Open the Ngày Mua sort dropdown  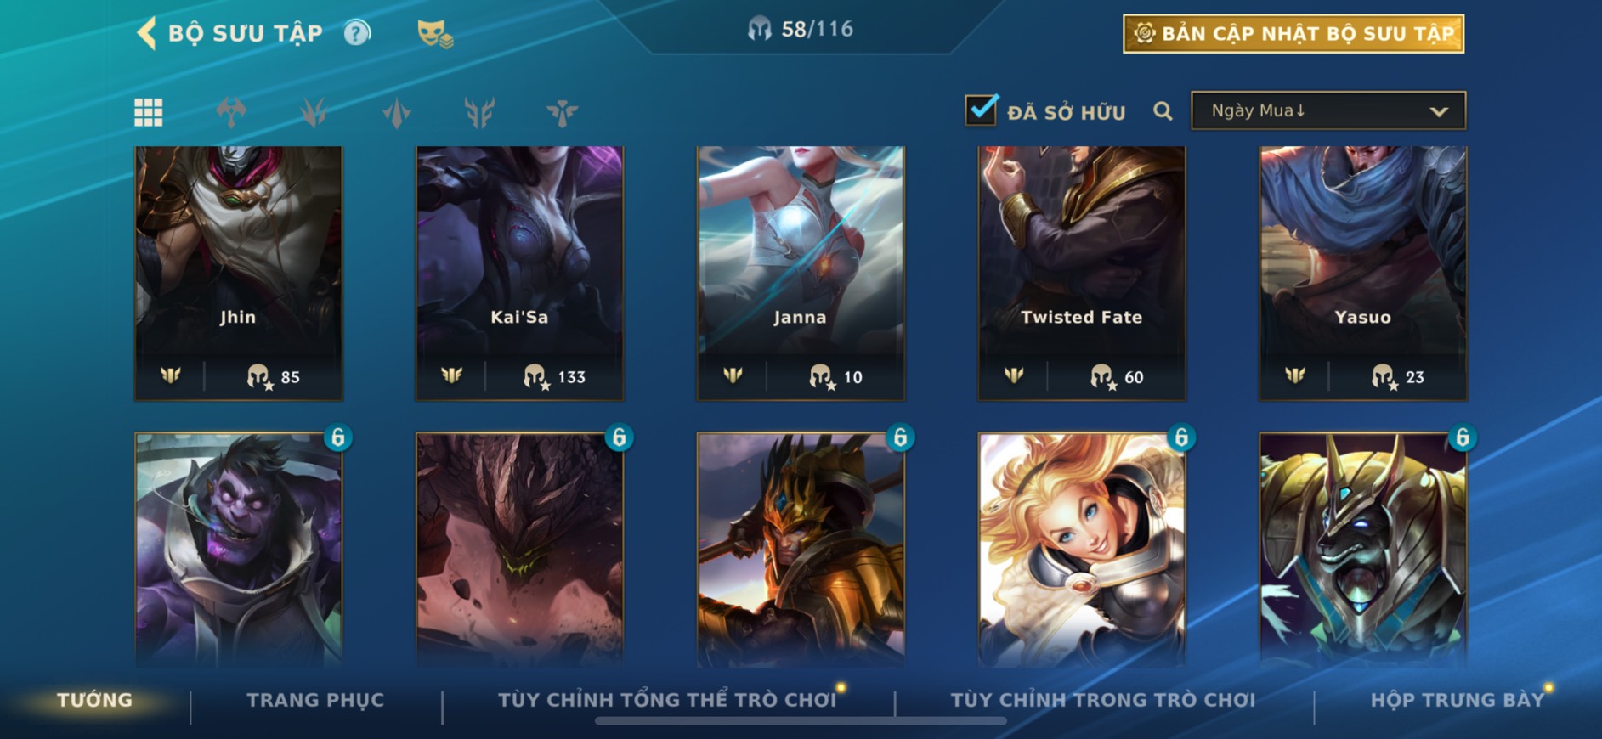1328,110
